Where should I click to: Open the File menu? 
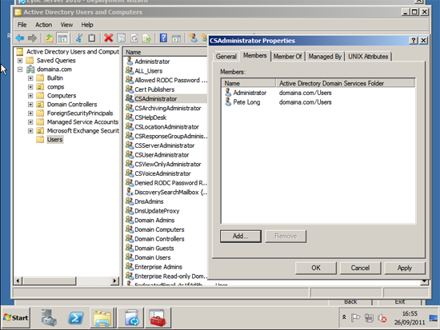[x=22, y=25]
